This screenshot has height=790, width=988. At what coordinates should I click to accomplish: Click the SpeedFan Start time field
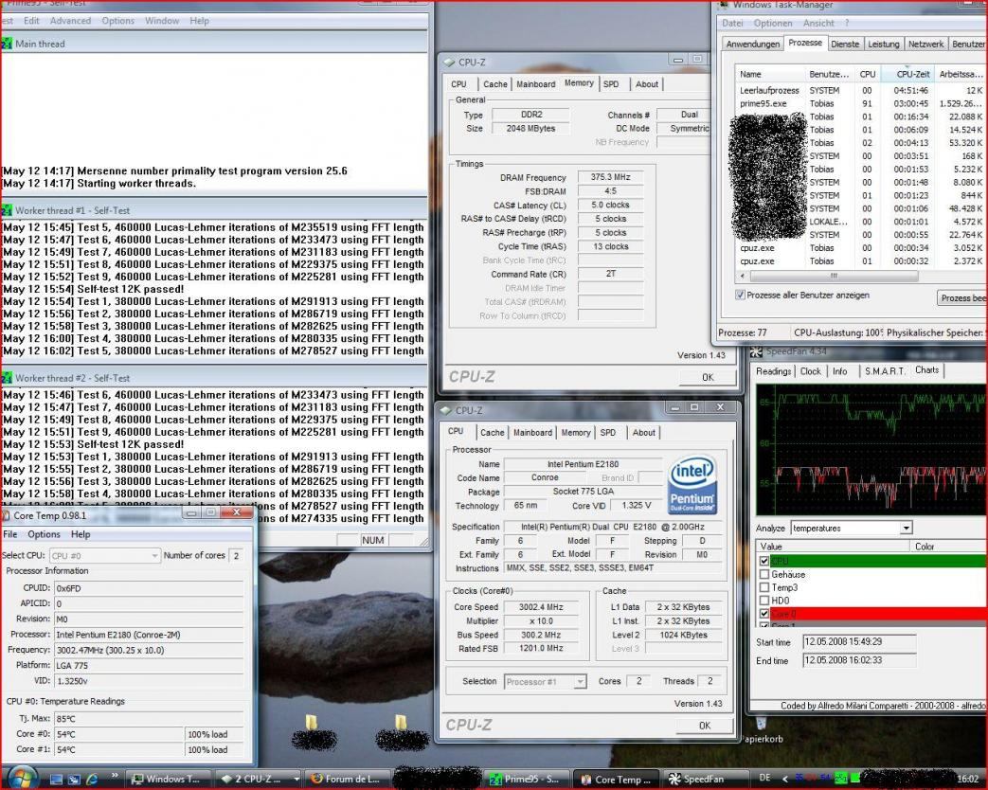point(859,642)
